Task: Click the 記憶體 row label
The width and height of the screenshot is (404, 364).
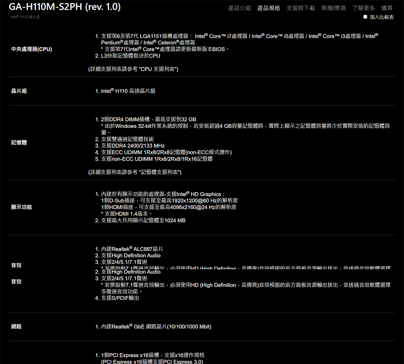Action: (x=19, y=142)
